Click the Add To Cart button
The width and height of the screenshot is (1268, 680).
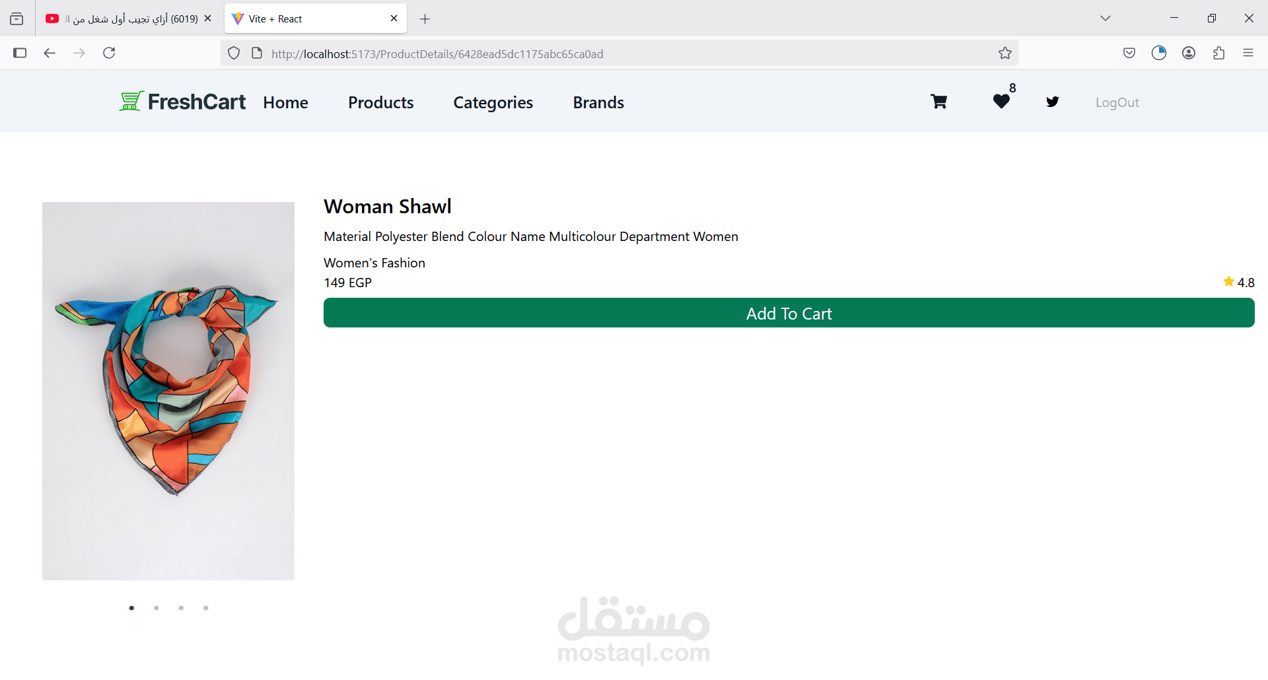click(789, 313)
